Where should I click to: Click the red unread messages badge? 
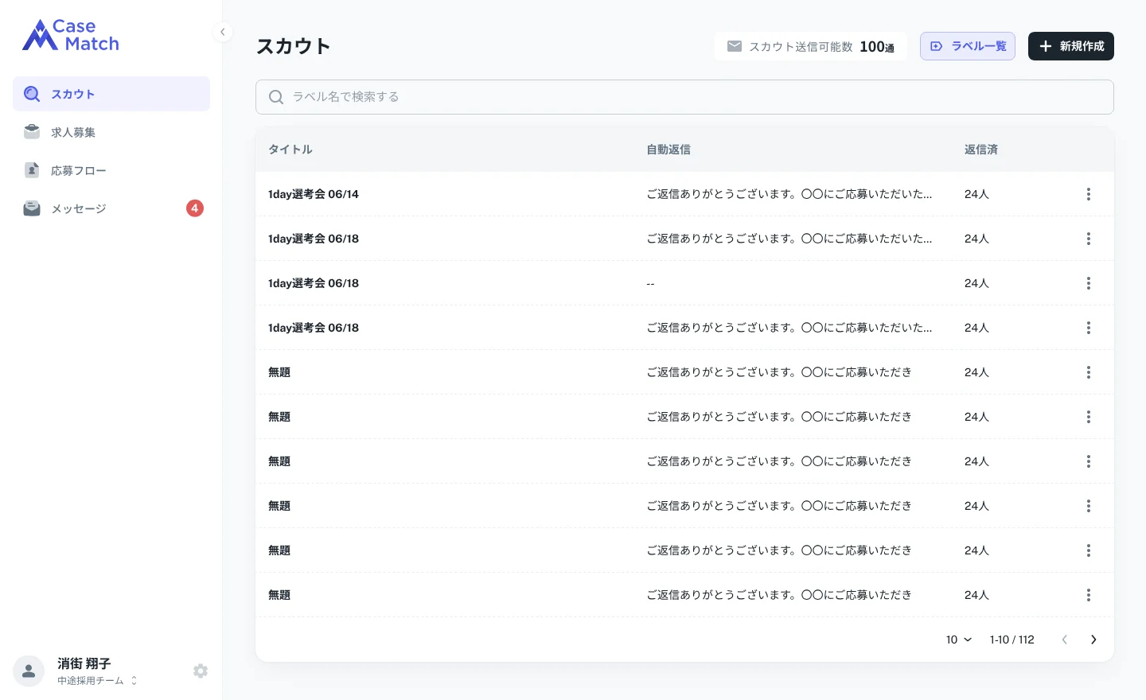(x=195, y=208)
